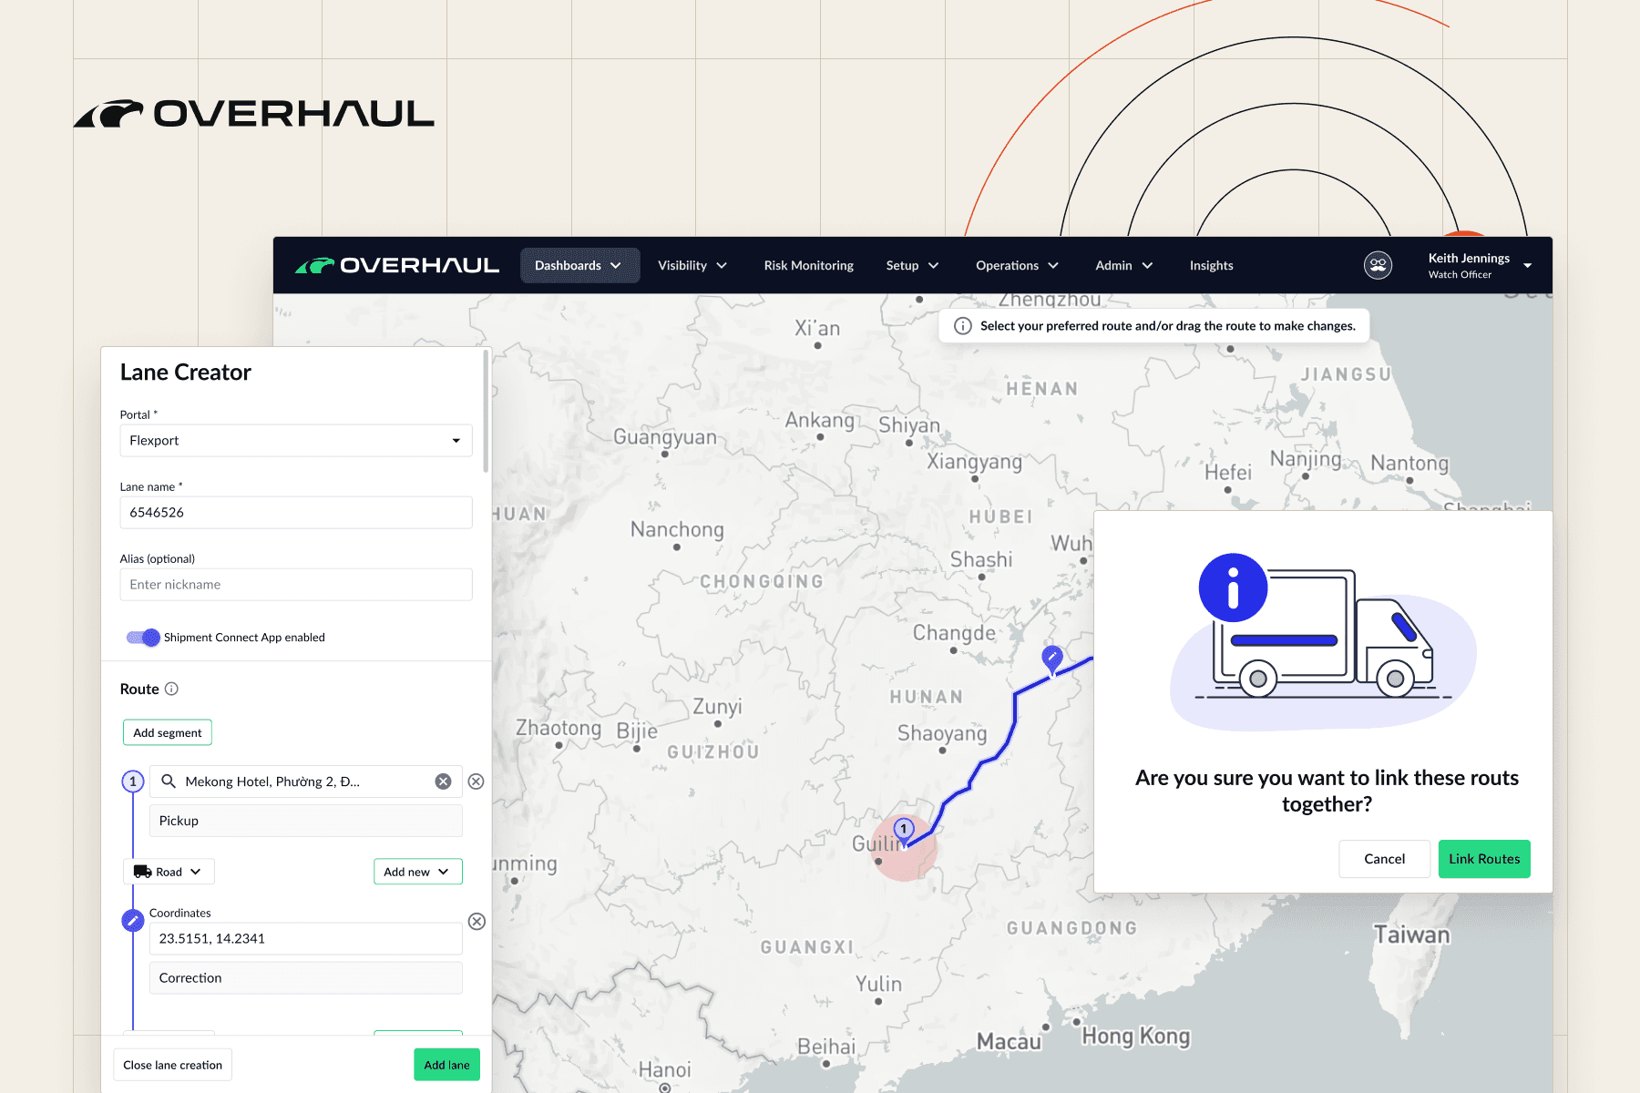Open the Dashboards menu

(579, 265)
